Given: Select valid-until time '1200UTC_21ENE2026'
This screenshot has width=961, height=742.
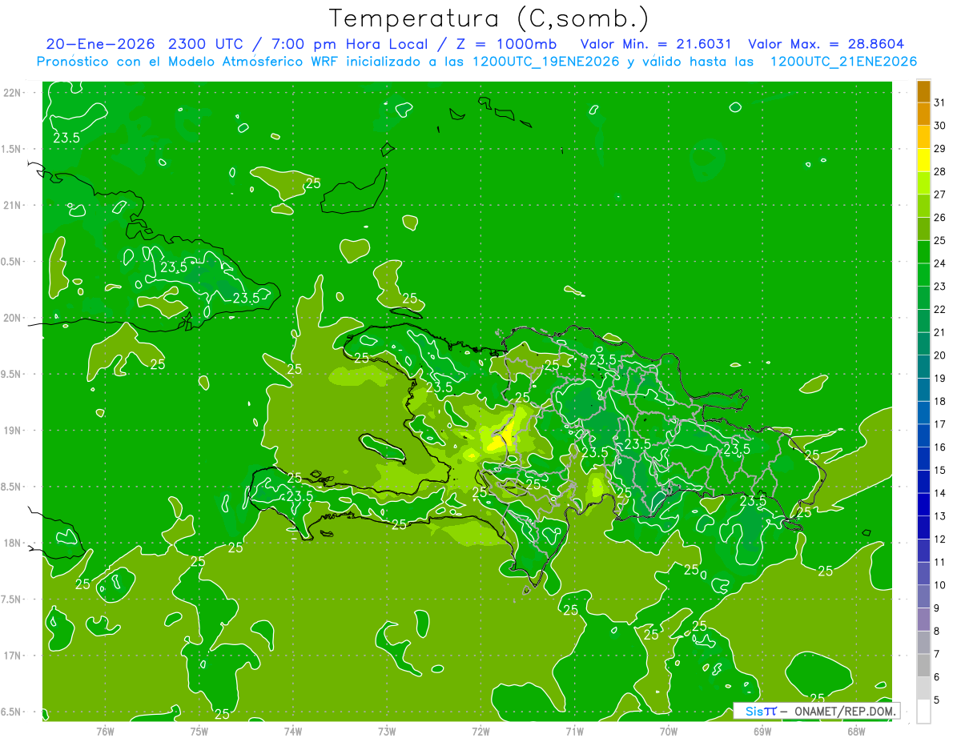Looking at the screenshot, I should coord(842,62).
